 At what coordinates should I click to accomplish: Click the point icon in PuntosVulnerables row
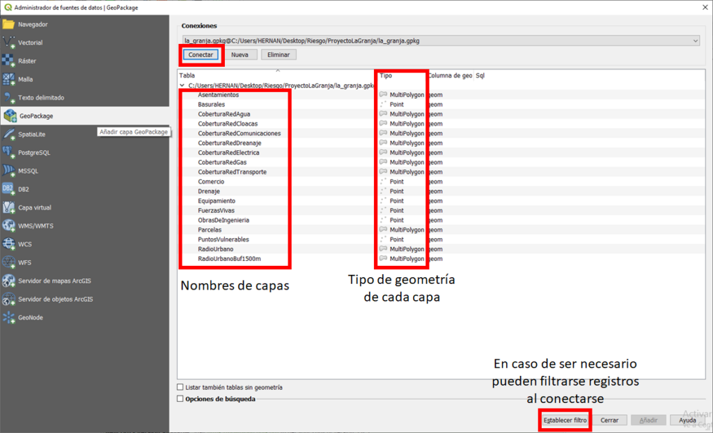click(384, 239)
